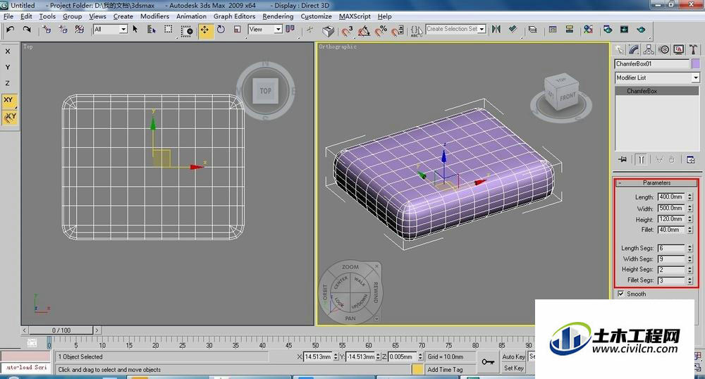Open the Schematic View icon
The height and width of the screenshot is (379, 705).
click(x=569, y=30)
